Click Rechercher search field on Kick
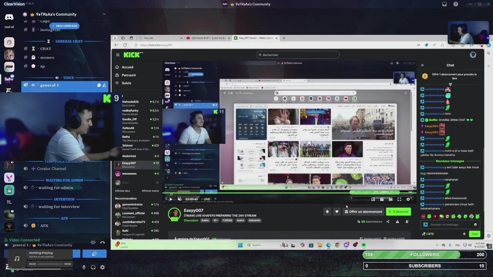 pos(298,55)
